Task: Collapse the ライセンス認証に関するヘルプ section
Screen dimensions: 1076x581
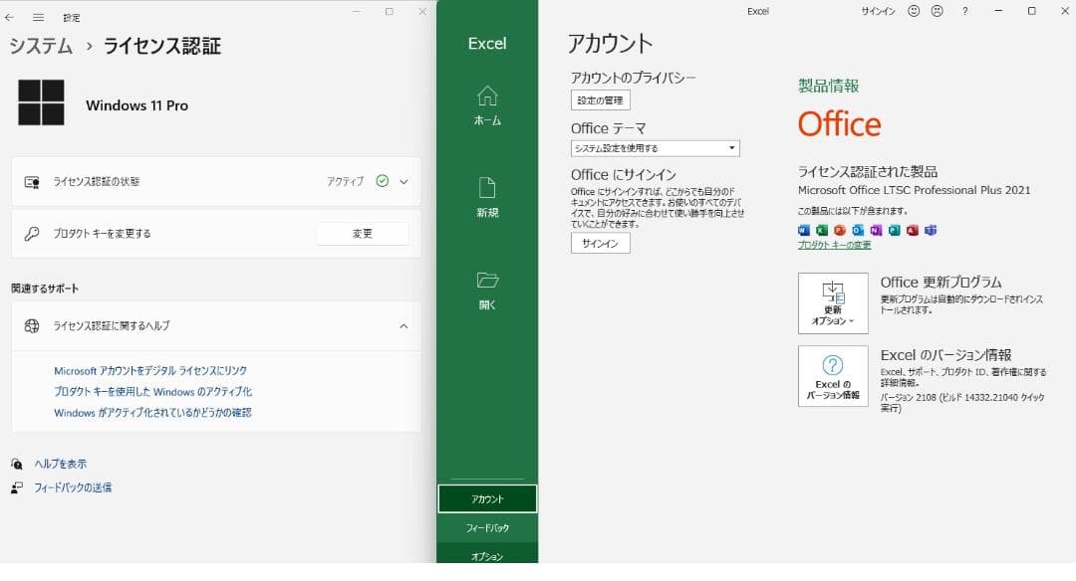Action: [403, 326]
